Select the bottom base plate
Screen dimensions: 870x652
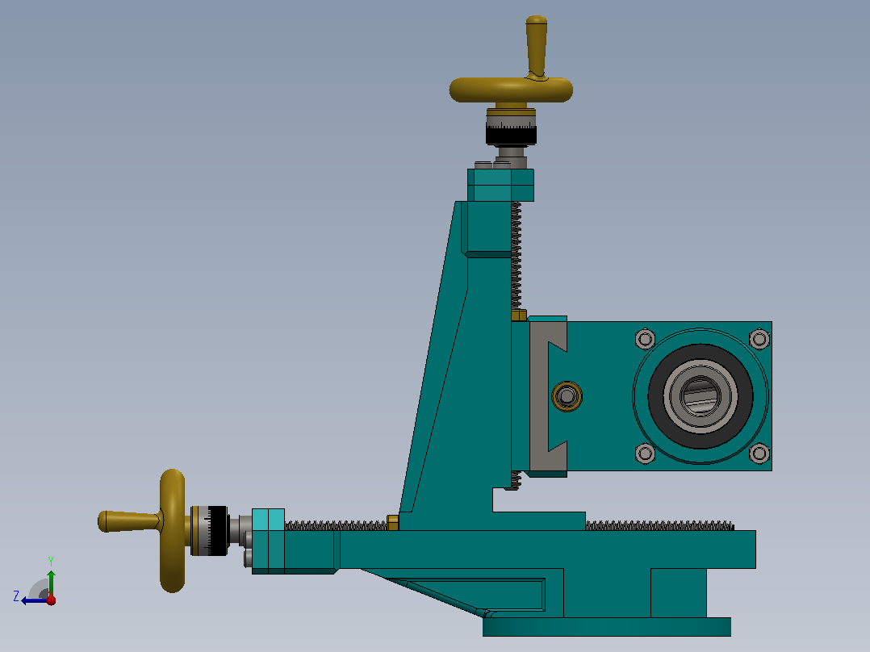606,627
